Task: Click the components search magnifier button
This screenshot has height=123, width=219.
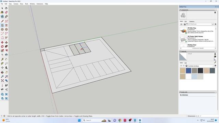Action: 213,24
